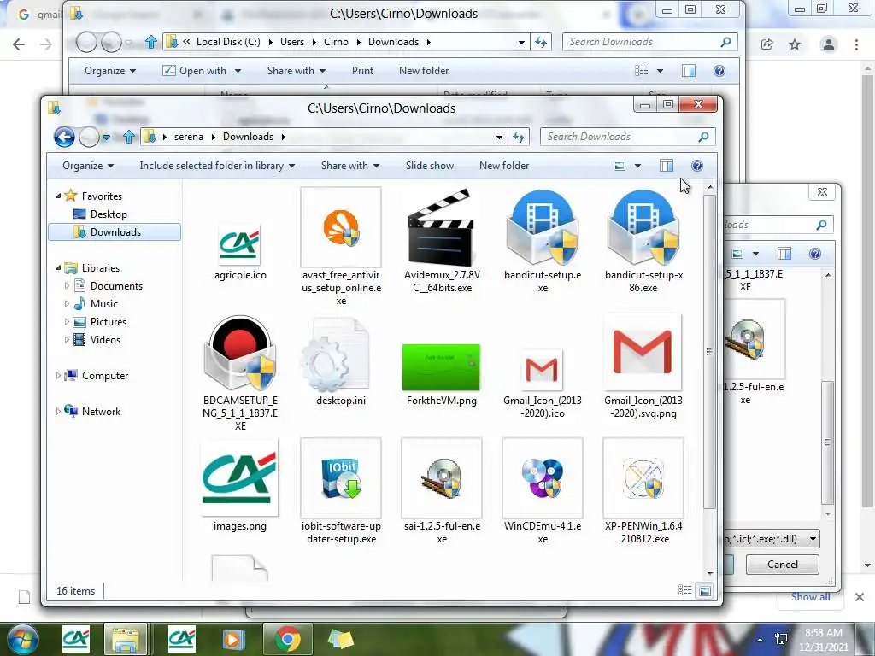
Task: Switch to large icons view via status bar
Action: [x=705, y=590]
